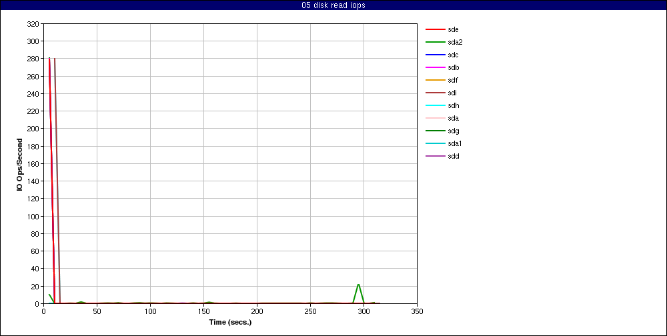The width and height of the screenshot is (667, 336).
Task: Click the red sde legend line swatch
Action: 435,30
